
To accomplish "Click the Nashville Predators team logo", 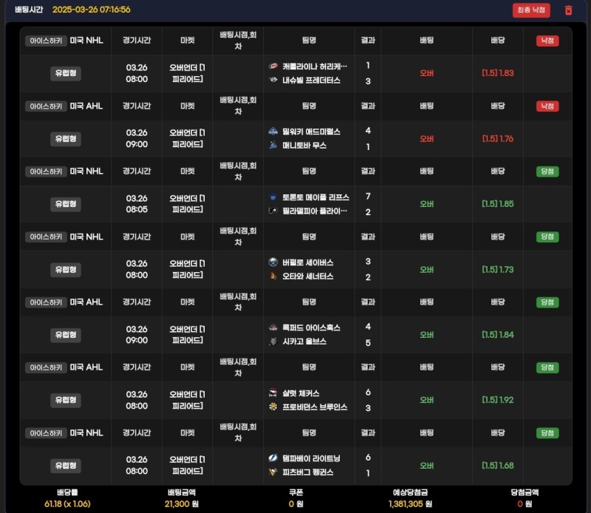I will click(273, 80).
